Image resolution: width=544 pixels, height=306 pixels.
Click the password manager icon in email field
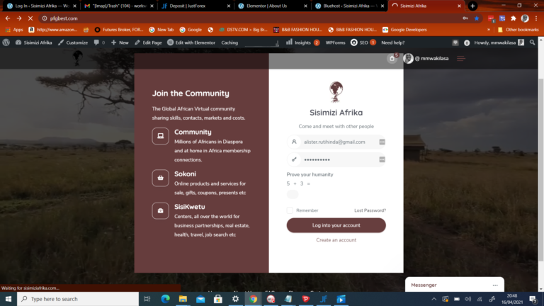click(382, 142)
